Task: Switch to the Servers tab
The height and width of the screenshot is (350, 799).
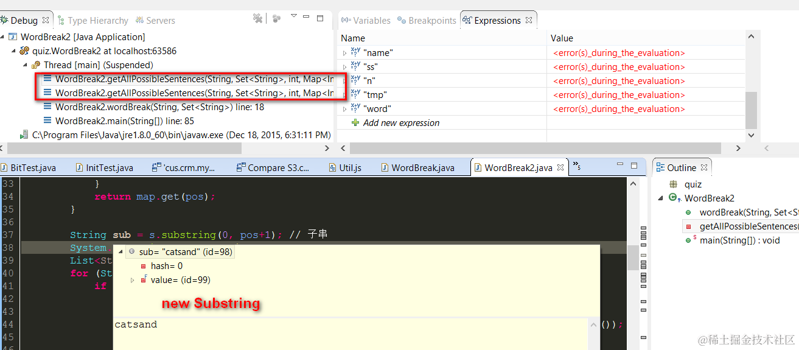Action: point(155,20)
